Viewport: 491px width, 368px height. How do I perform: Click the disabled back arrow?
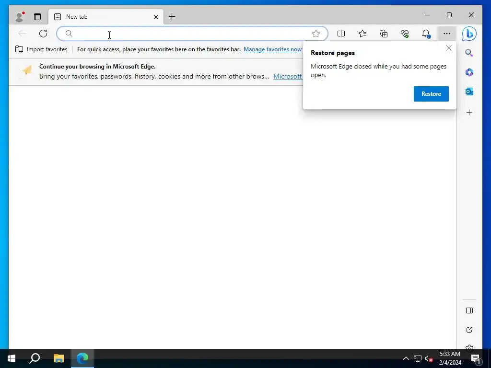(x=22, y=34)
